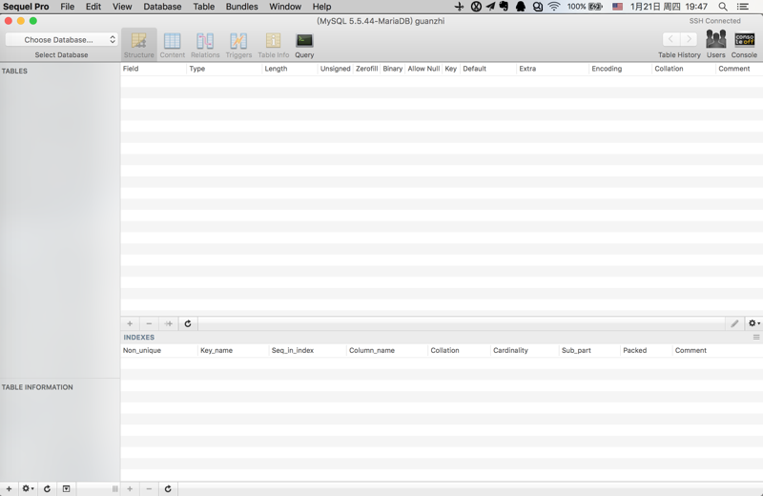Click the Key_name column header

point(233,350)
